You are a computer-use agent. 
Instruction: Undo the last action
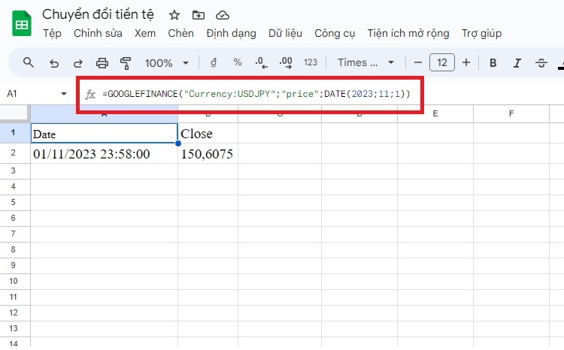pos(54,63)
